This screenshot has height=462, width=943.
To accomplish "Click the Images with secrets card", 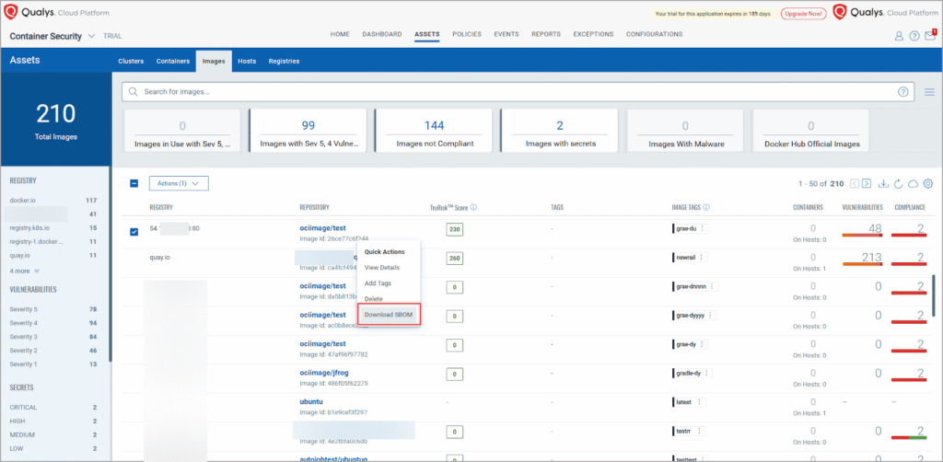I will [x=559, y=133].
